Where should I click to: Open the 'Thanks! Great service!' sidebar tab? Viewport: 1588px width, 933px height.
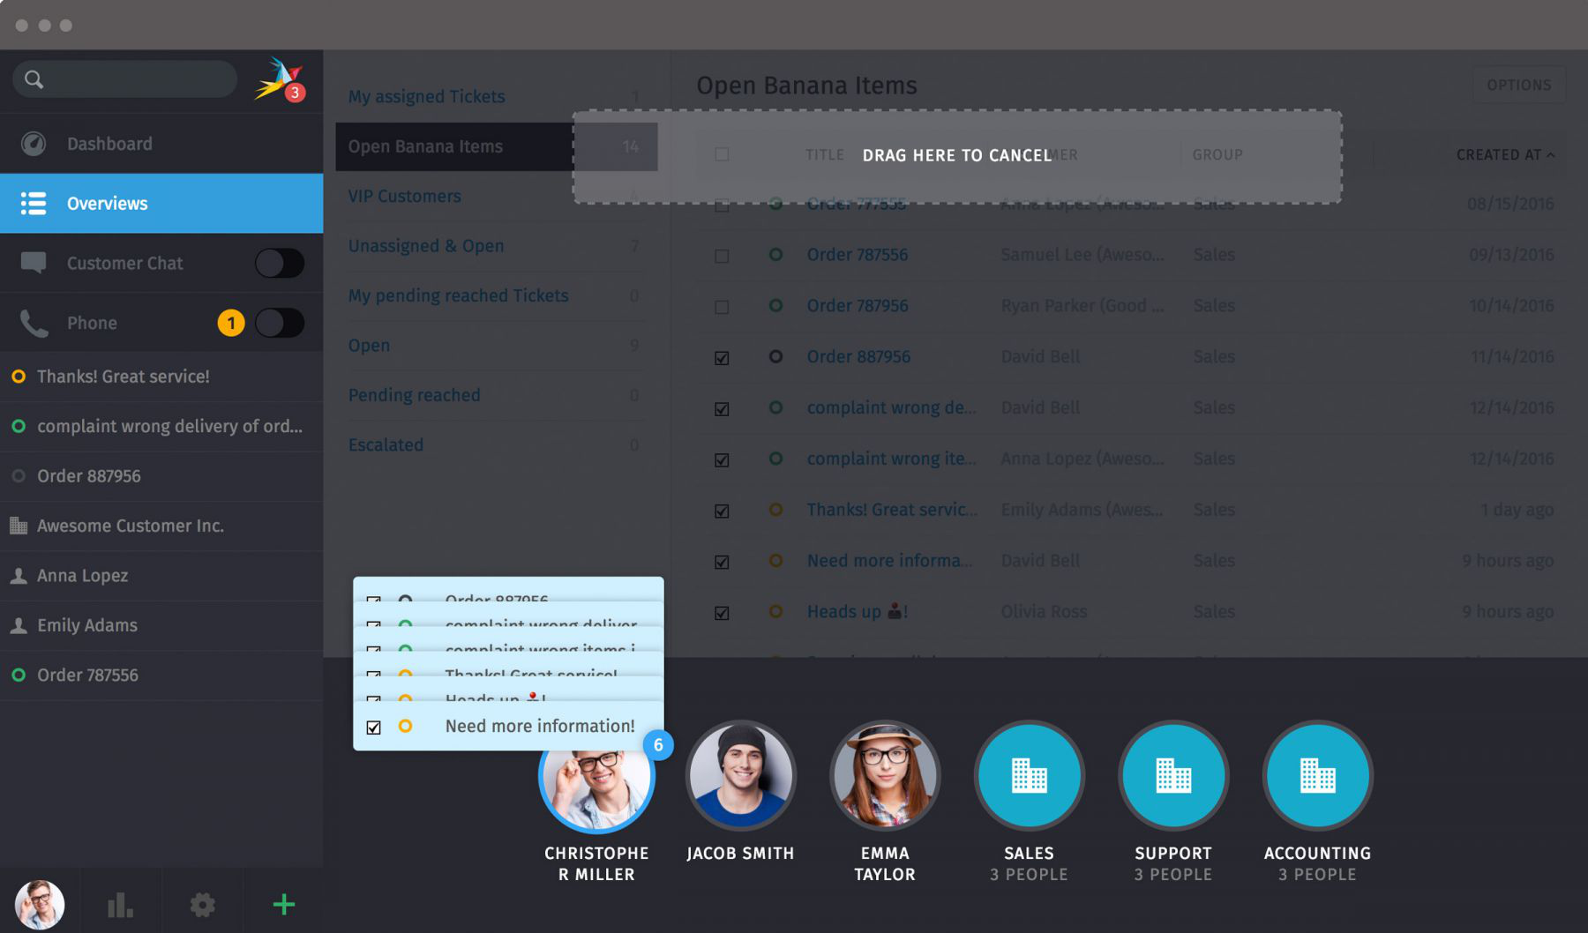point(161,377)
